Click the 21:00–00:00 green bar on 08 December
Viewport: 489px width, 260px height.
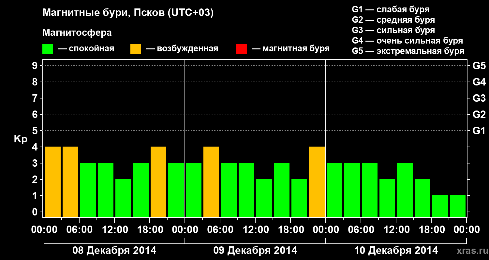pos(176,190)
